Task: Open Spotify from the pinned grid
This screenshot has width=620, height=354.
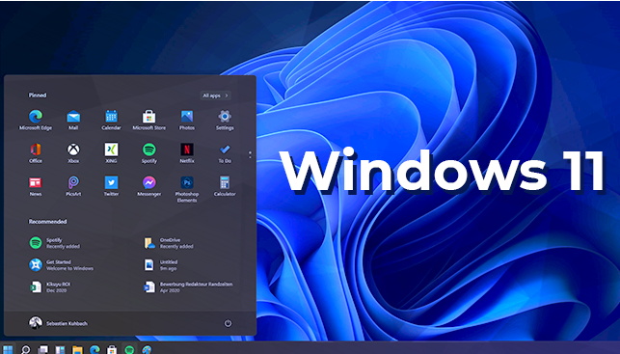Action: pos(149,153)
